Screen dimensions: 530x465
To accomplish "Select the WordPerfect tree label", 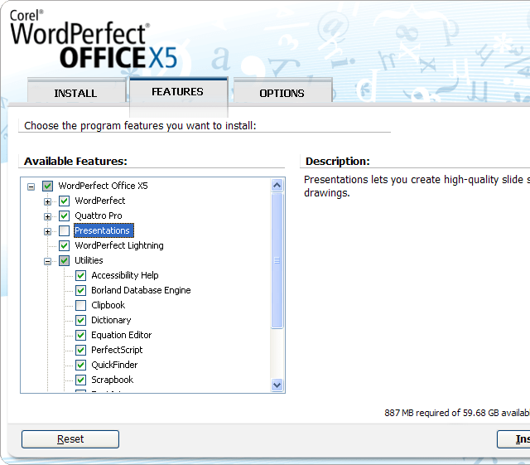I will click(x=100, y=201).
